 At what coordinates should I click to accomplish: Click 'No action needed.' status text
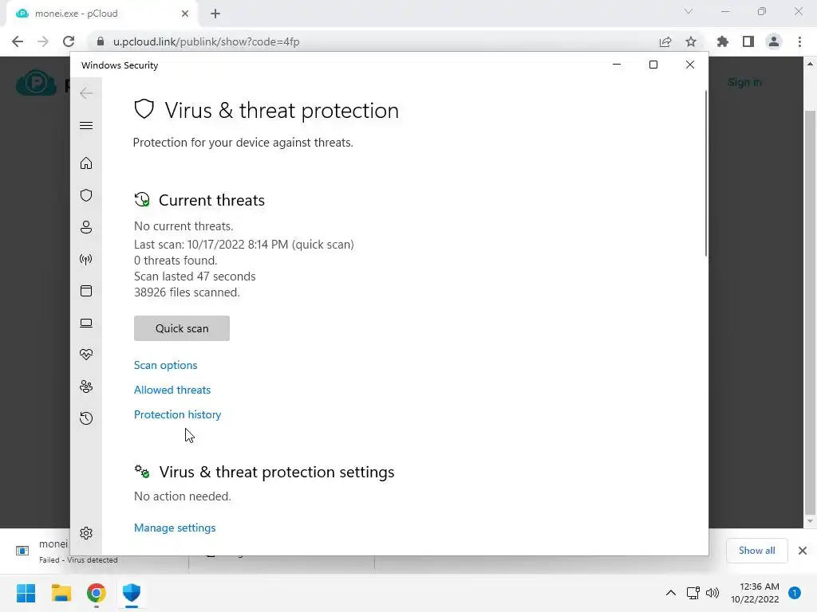tap(183, 496)
